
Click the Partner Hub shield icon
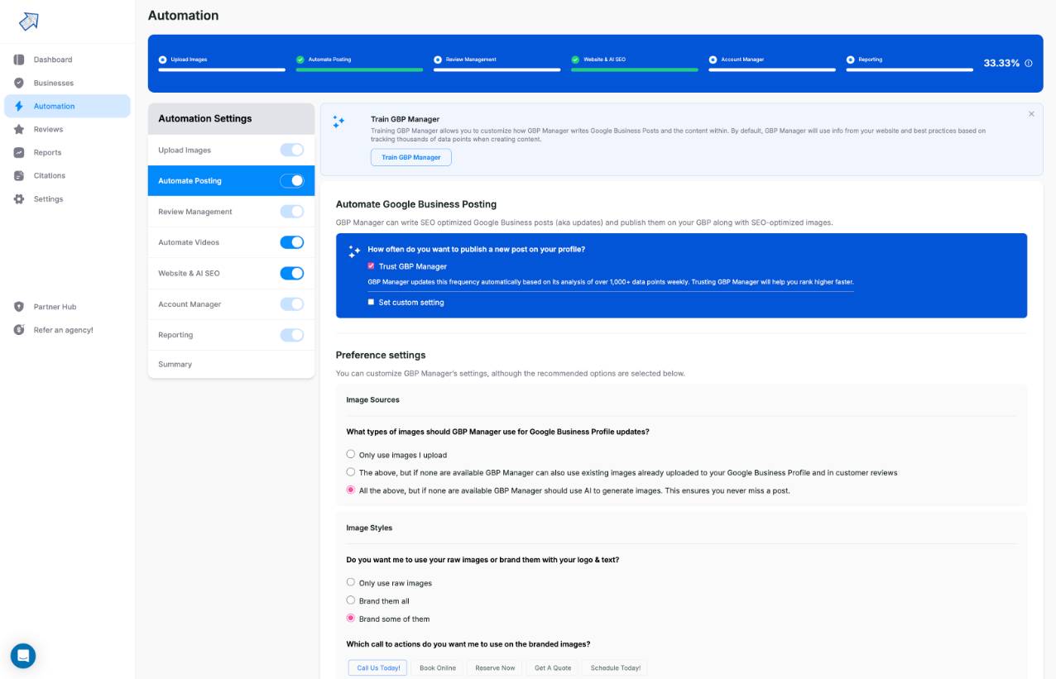point(19,307)
